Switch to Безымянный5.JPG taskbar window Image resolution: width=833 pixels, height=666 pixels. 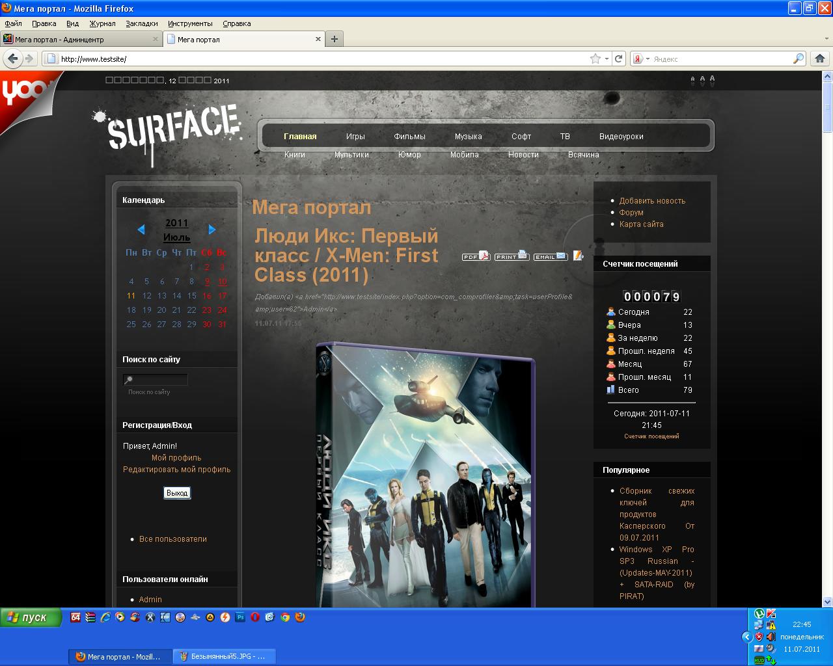click(224, 656)
